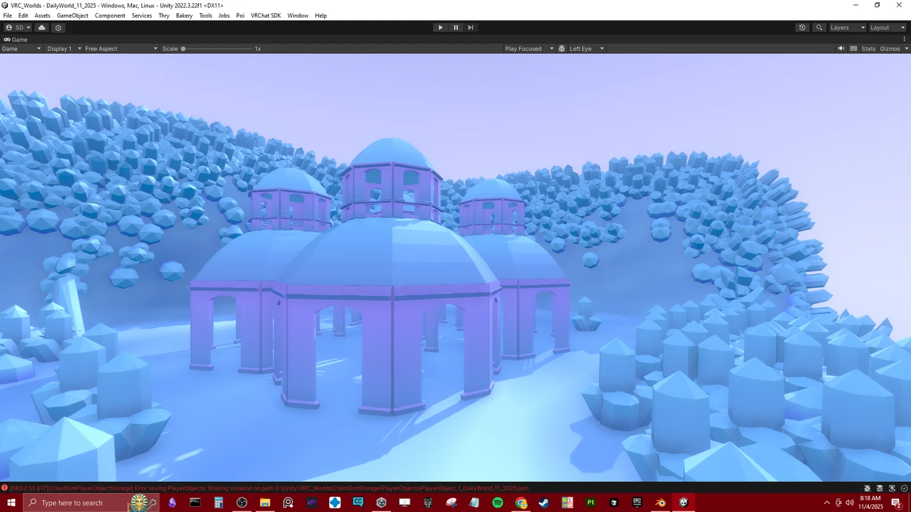Image resolution: width=911 pixels, height=512 pixels.
Task: Pause the running scene
Action: tap(455, 27)
